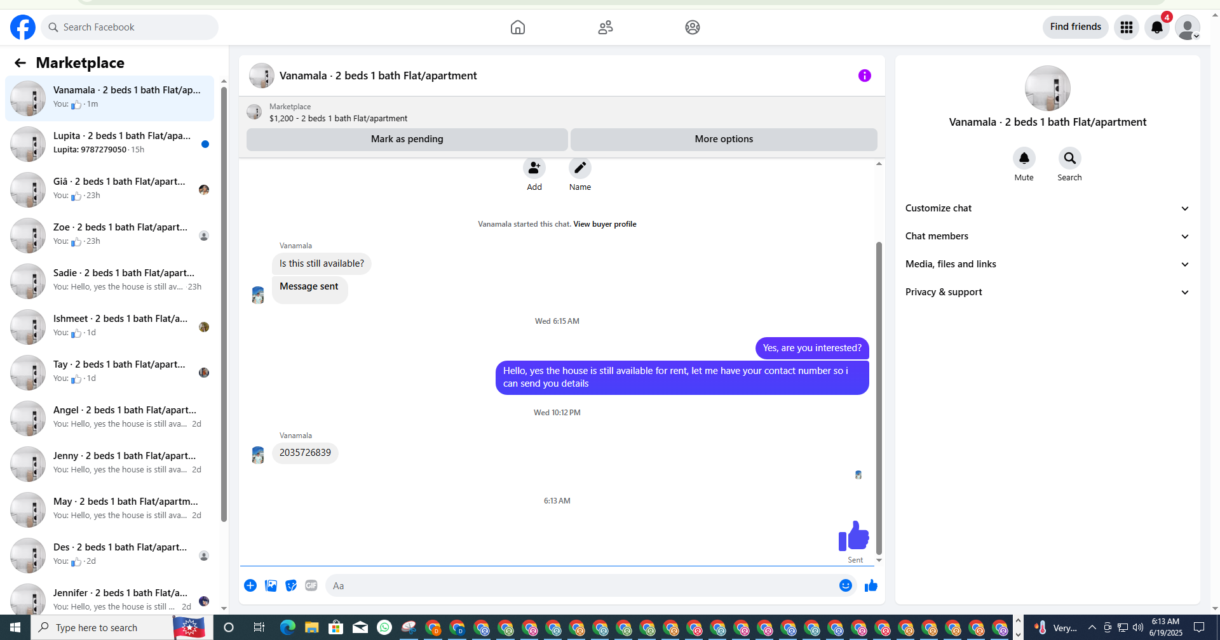Screen dimensions: 1220x640
Task: Open the Sadie conversation
Action: (x=109, y=281)
